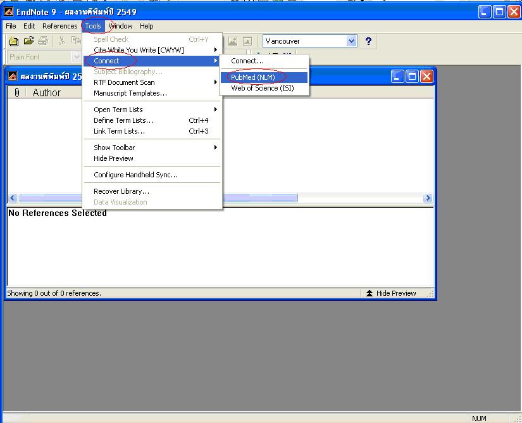Select the highlighted Connect menu entry
The height and width of the screenshot is (423, 522).
(x=151, y=61)
